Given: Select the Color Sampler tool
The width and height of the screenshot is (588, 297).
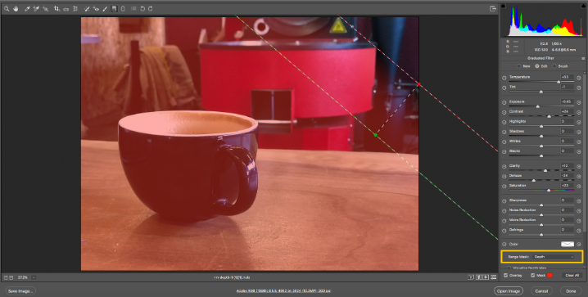Looking at the screenshot, I should (36, 9).
